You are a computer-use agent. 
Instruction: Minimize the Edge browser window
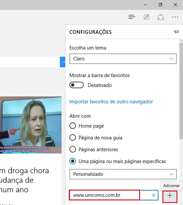[145, 5]
